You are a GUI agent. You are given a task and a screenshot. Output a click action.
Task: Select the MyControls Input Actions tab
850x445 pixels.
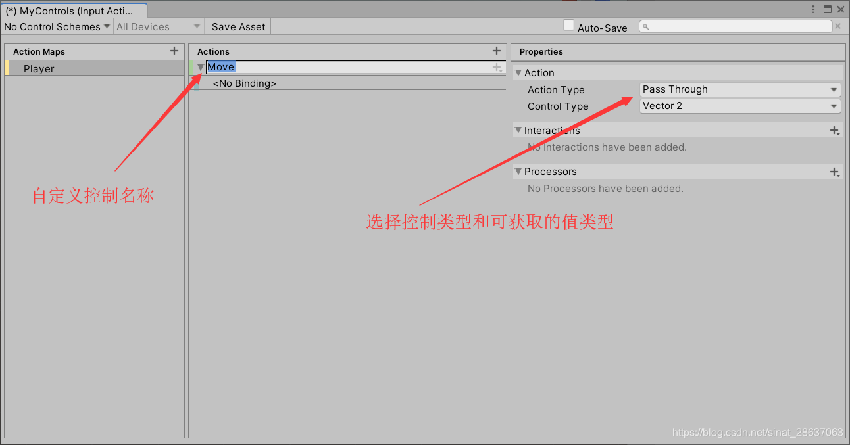(72, 10)
